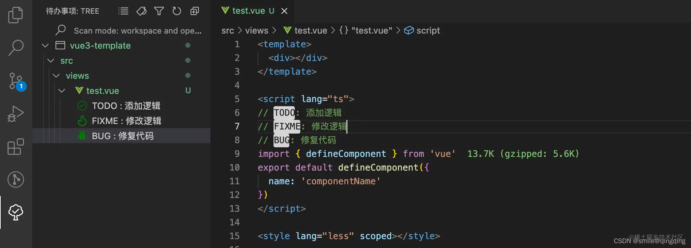691x248 pixels.
Task: Click '<style lang="less" scoped>' line
Action: [349, 236]
